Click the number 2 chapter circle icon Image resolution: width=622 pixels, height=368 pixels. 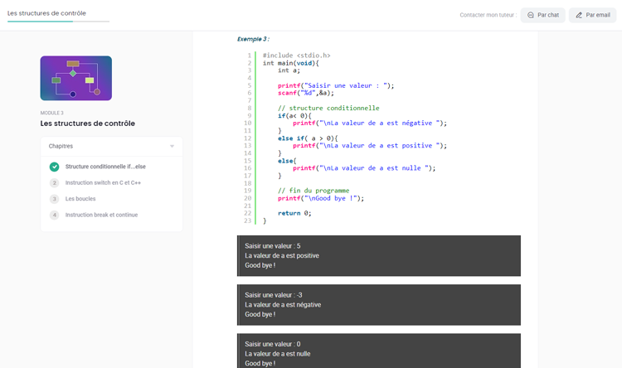(x=55, y=183)
